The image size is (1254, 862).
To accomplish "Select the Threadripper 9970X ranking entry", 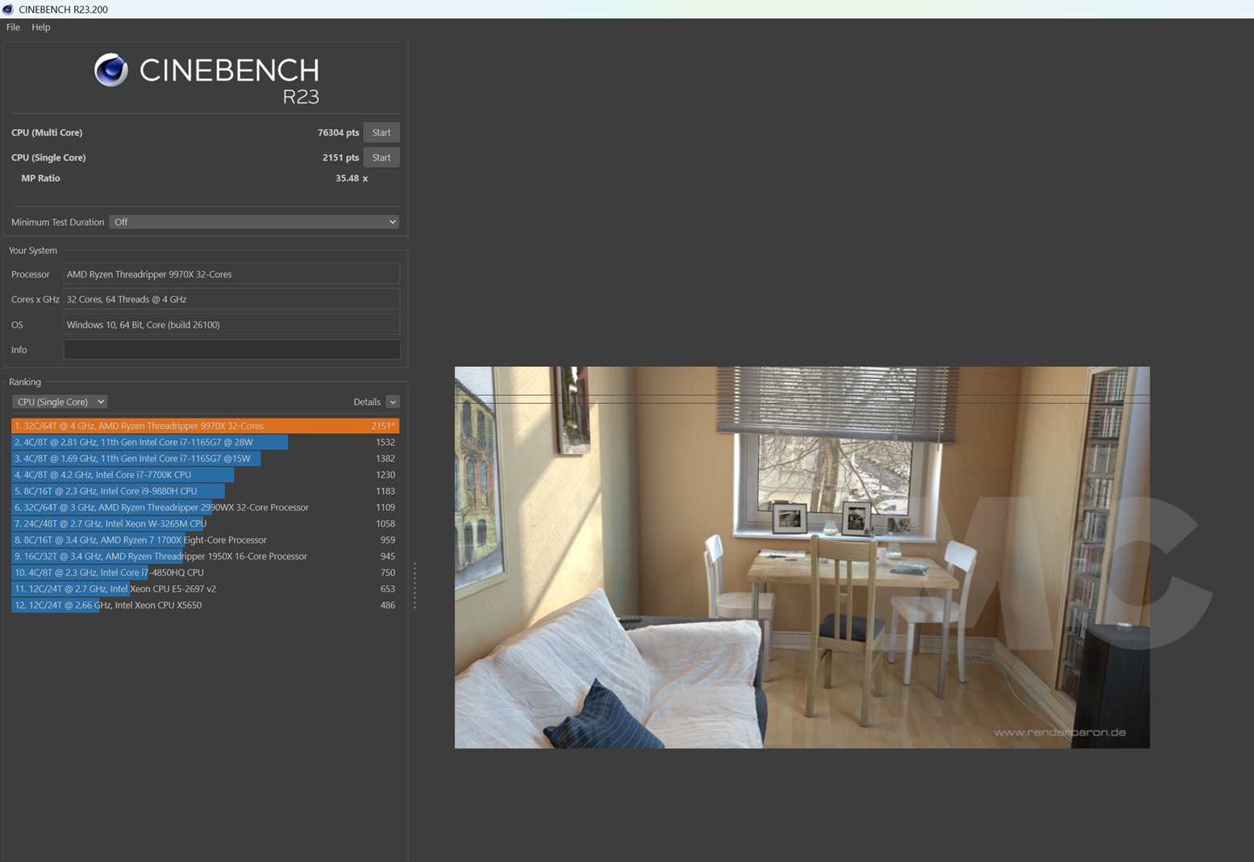I will (x=205, y=426).
